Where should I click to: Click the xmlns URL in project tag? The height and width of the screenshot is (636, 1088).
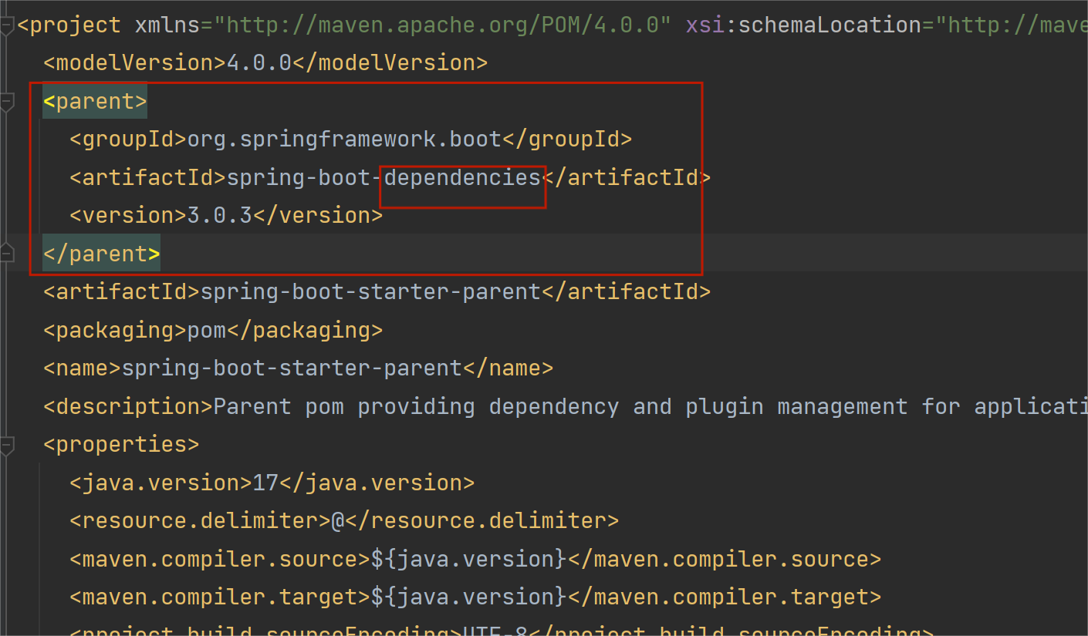click(443, 25)
